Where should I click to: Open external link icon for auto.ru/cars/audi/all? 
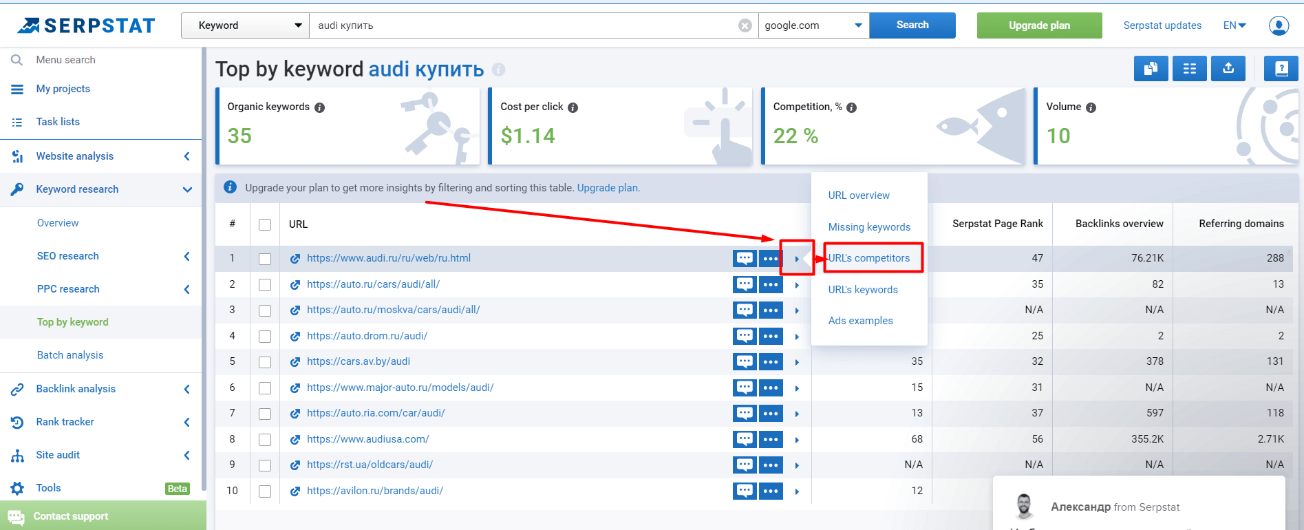click(295, 284)
